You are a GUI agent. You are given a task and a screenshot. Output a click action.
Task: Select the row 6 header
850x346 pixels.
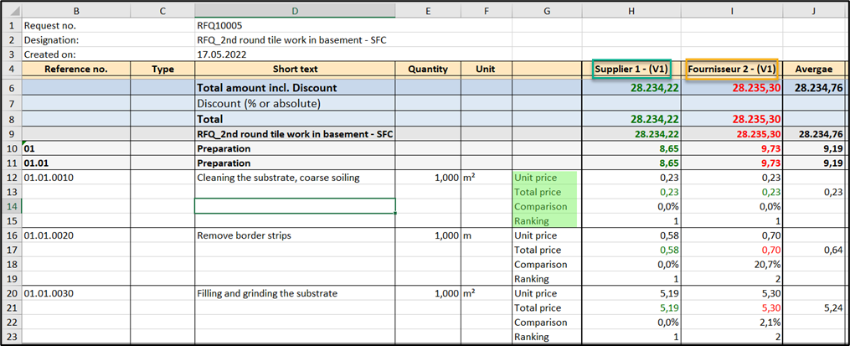click(x=12, y=87)
